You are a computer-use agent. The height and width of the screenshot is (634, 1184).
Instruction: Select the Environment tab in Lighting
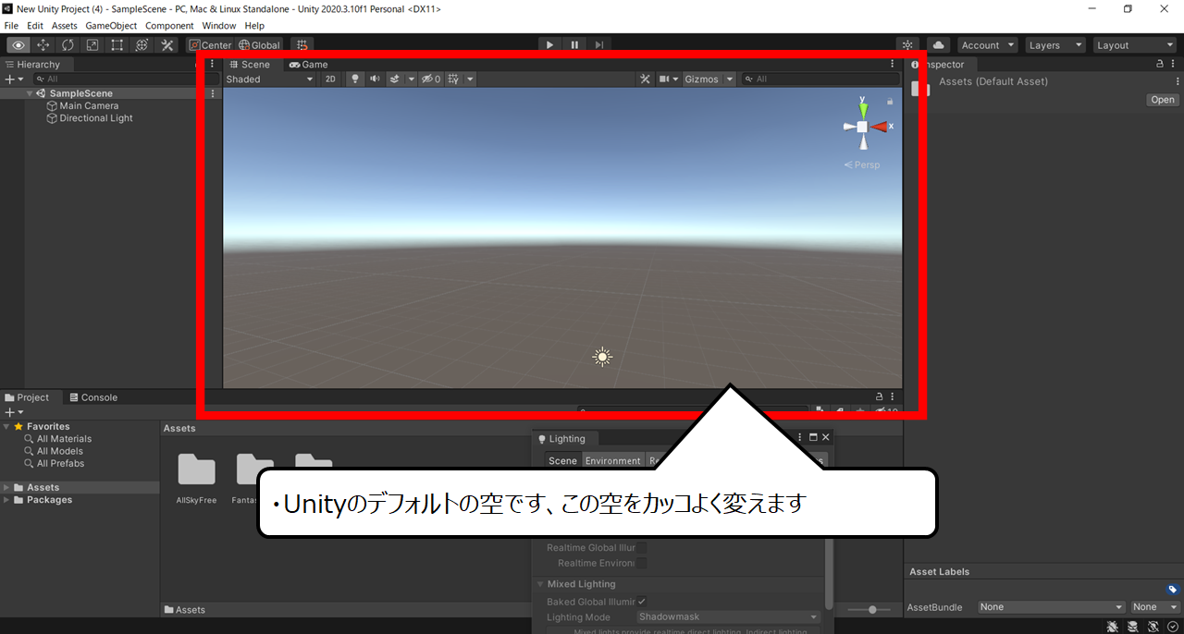612,461
